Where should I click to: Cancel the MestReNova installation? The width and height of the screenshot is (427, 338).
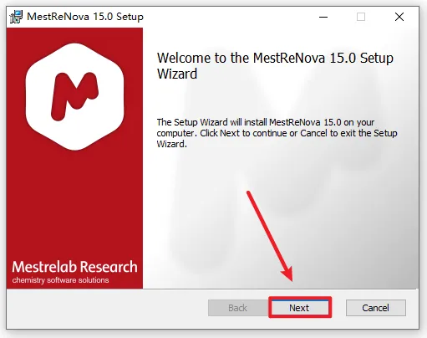(x=376, y=308)
